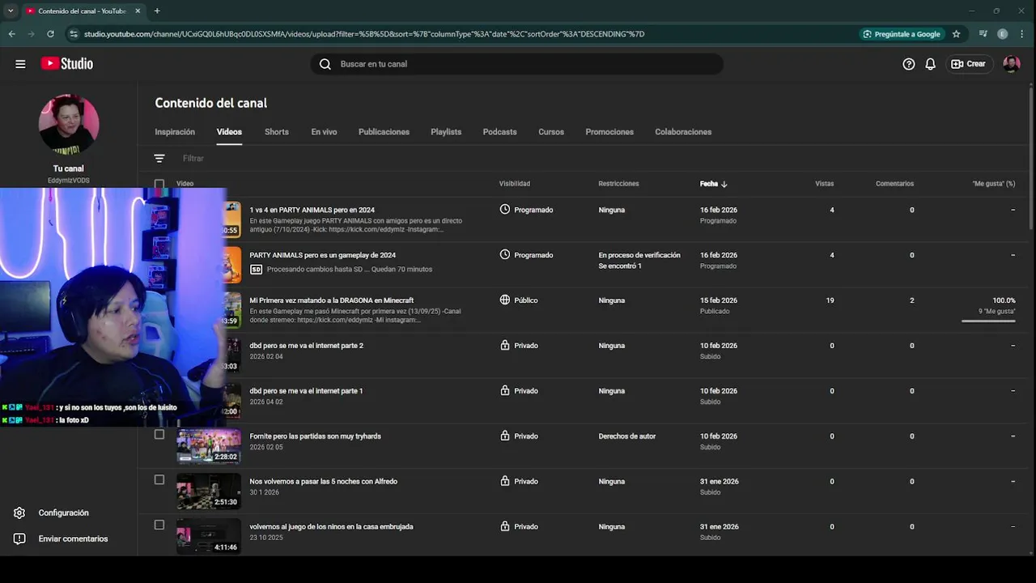Open Configuración gear in sidebar
Viewport: 1036px width, 583px height.
(19, 513)
